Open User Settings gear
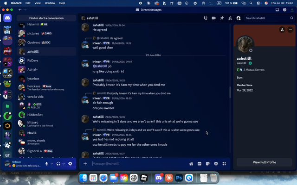 70,164
